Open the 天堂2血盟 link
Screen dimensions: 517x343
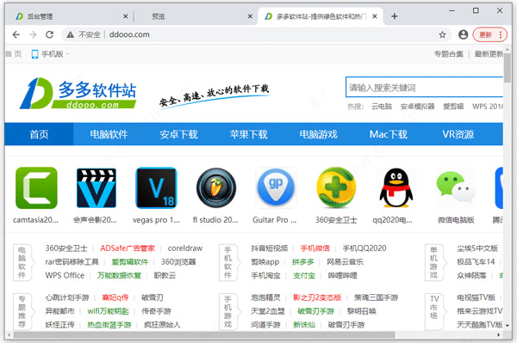pyautogui.click(x=268, y=311)
